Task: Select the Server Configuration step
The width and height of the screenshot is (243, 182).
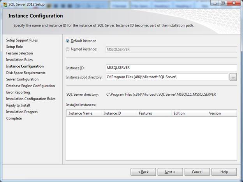Action: (x=22, y=79)
